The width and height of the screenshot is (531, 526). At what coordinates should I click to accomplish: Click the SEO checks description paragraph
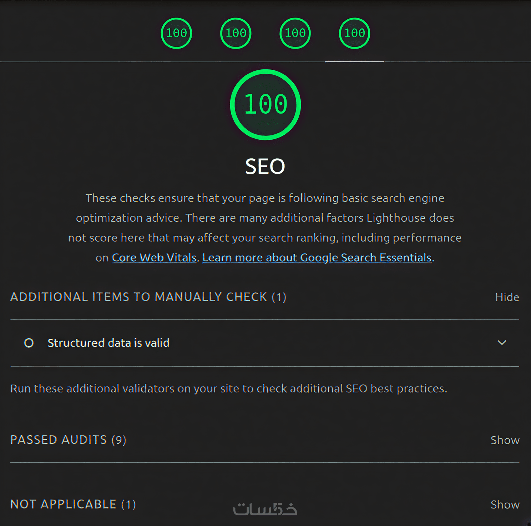265,218
